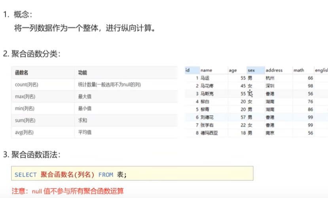Screen dimensions: 328x198
Task: Click address "深圳" in the table
Action: click(270, 86)
